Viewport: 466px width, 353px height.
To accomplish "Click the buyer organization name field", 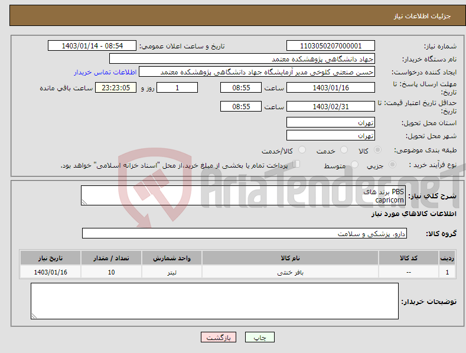I will (242, 59).
